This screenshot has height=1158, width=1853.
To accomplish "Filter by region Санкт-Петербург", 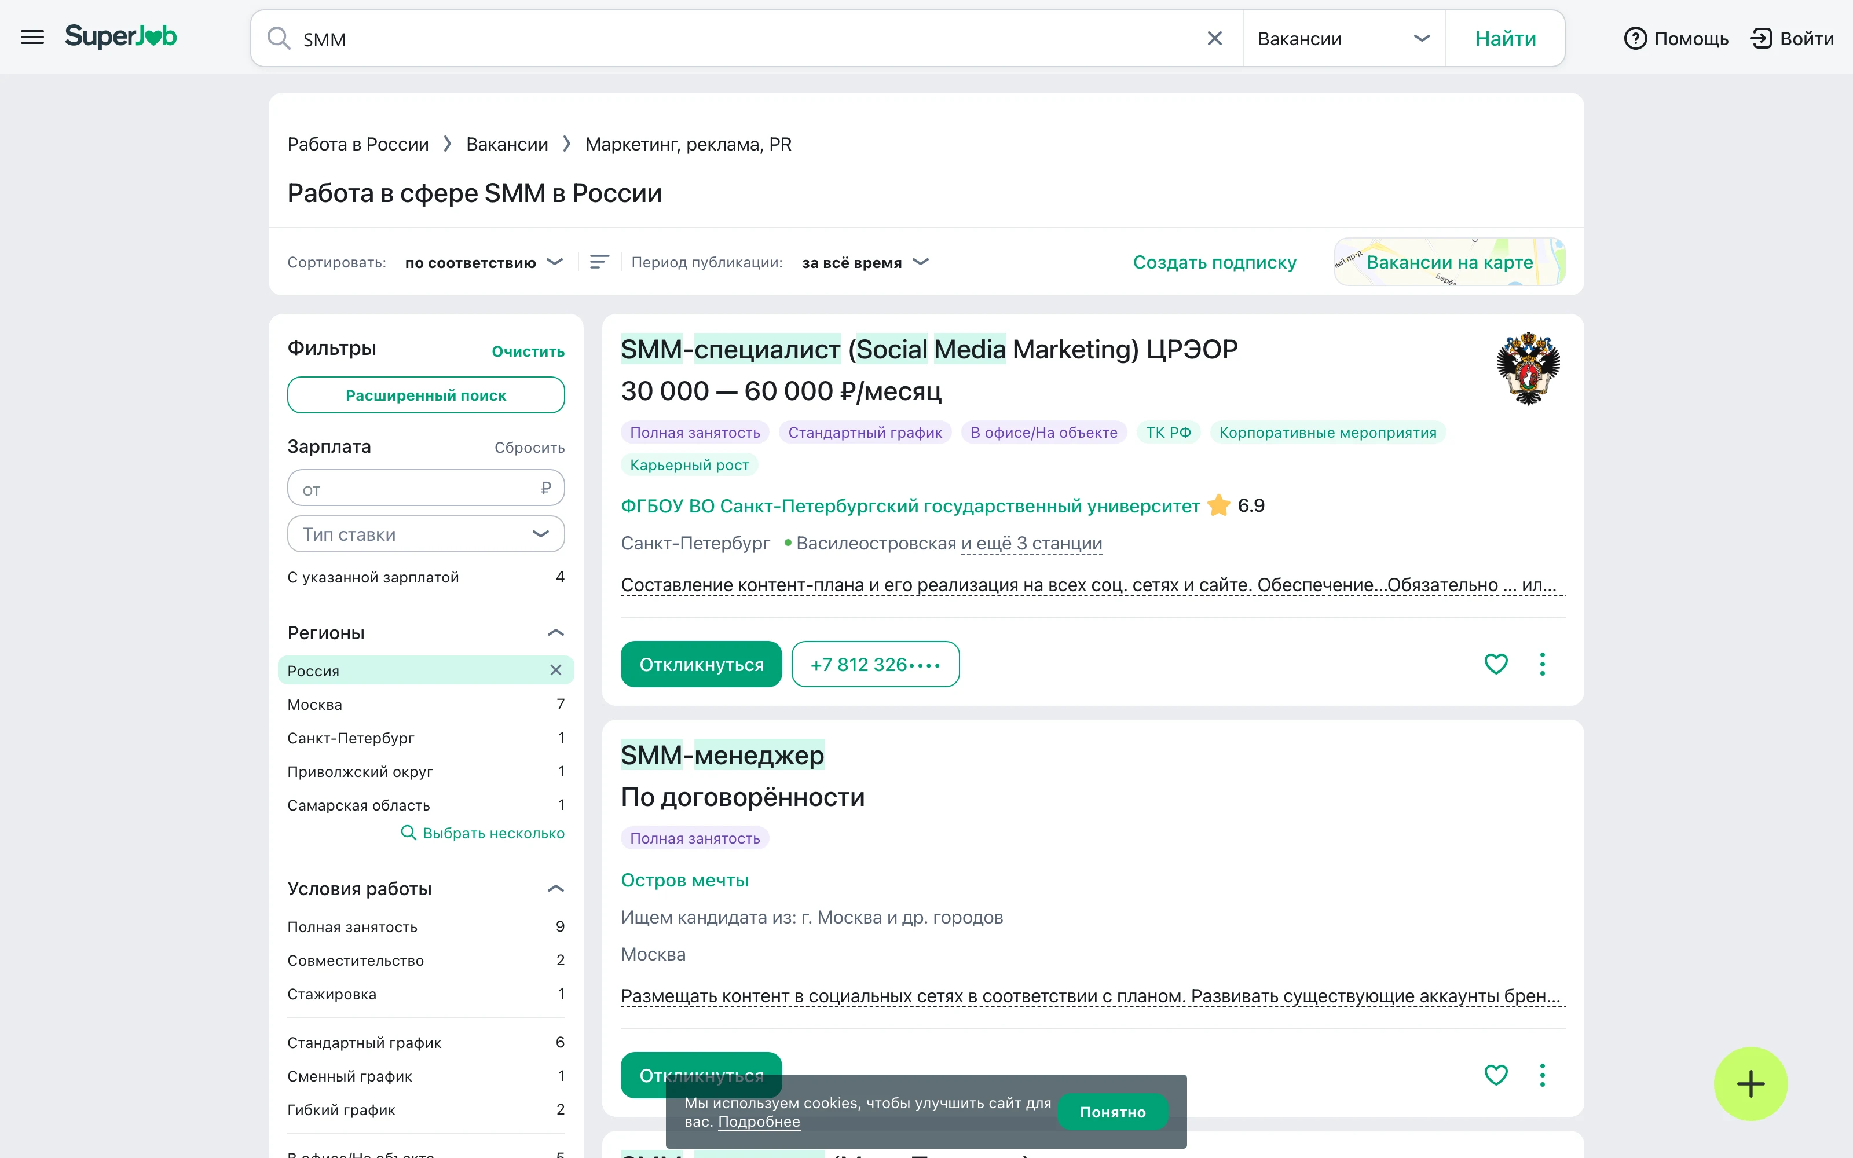I will pyautogui.click(x=426, y=738).
